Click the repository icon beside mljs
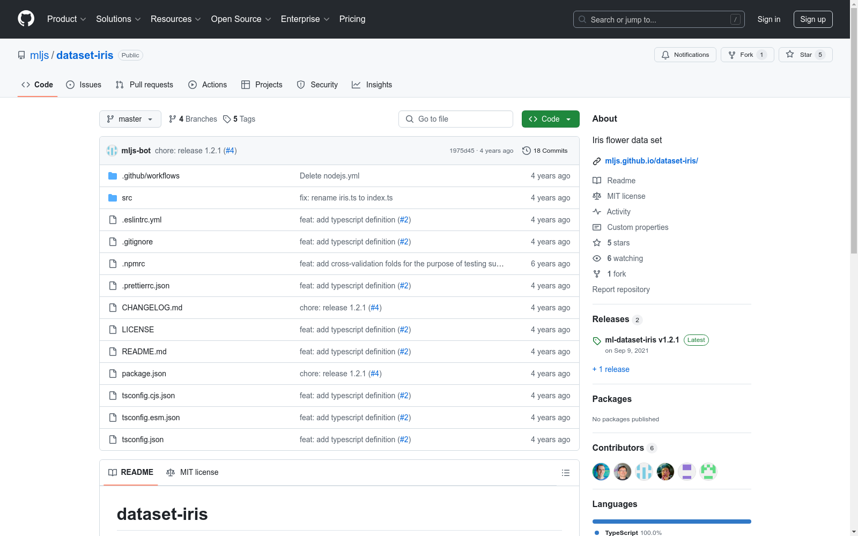 [x=21, y=55]
